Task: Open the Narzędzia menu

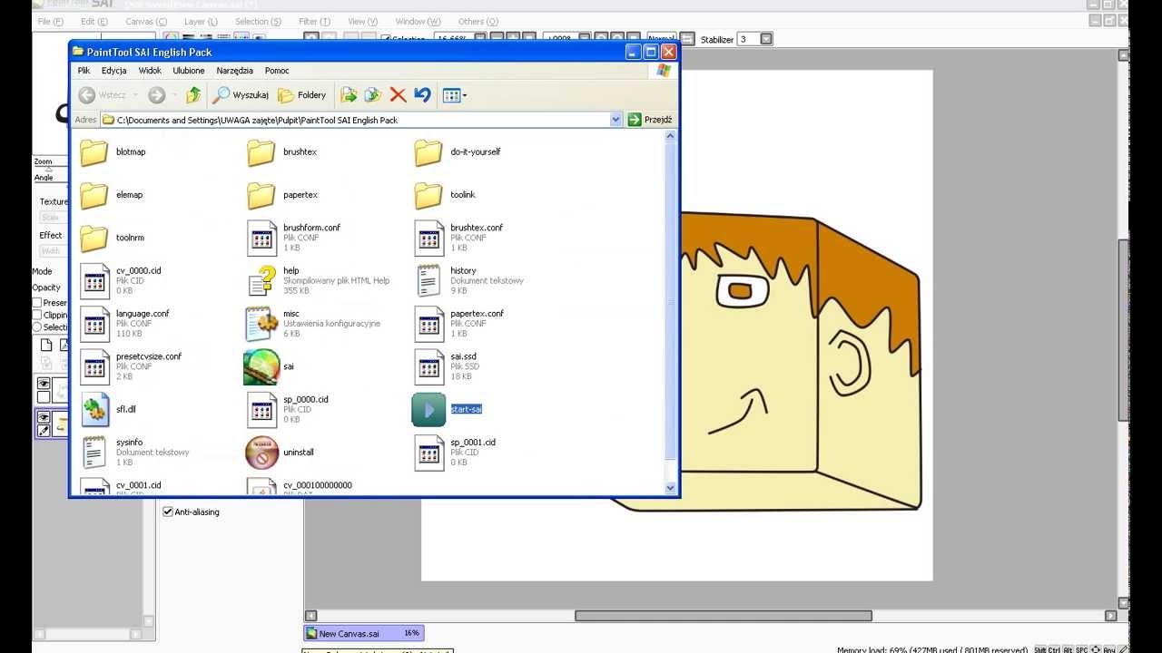Action: (x=234, y=70)
